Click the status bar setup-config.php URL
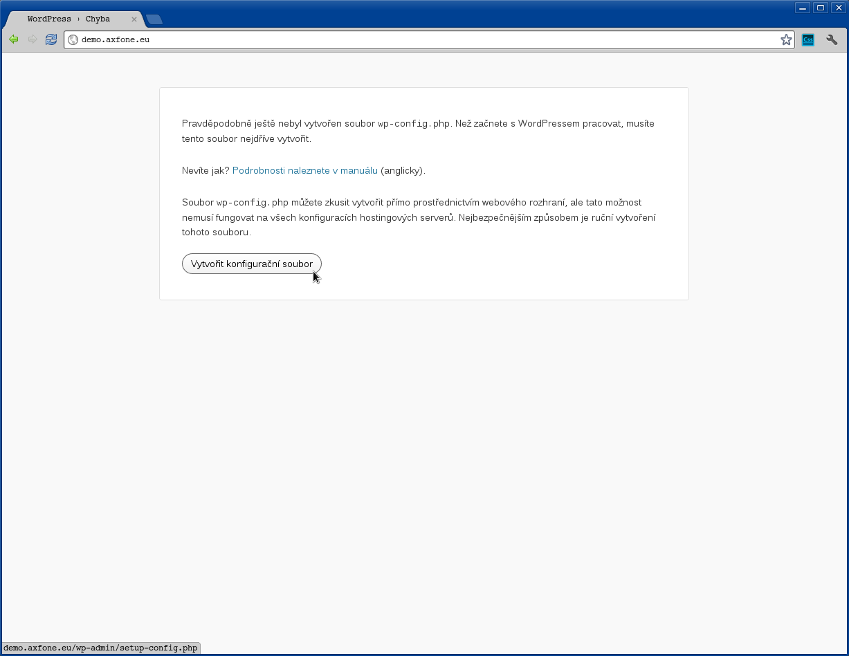The height and width of the screenshot is (656, 849). coord(100,648)
